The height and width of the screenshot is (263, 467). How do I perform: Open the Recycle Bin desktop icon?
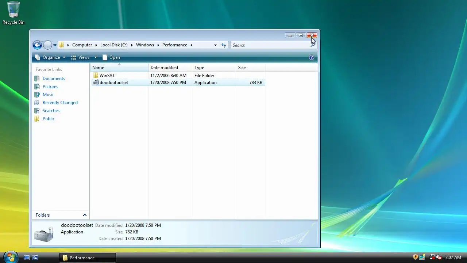point(13,13)
